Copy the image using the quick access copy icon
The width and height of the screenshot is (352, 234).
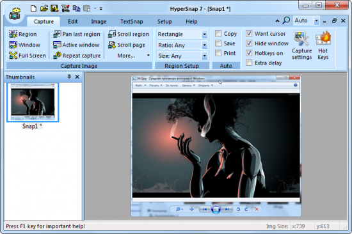77,9
